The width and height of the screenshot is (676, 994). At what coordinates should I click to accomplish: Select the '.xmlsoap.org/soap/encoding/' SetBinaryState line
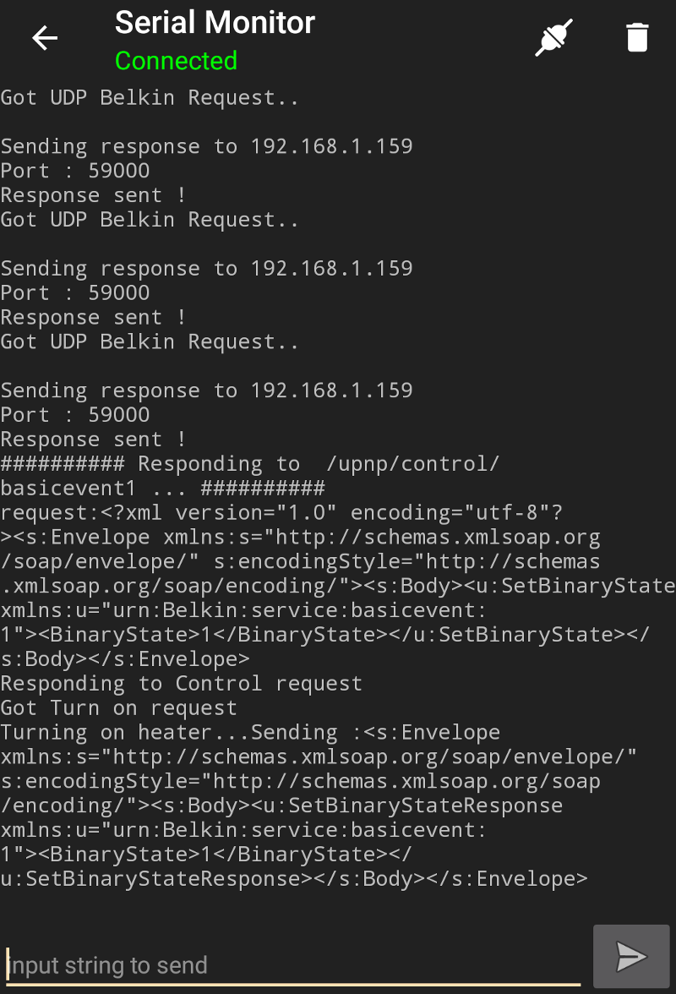337,587
